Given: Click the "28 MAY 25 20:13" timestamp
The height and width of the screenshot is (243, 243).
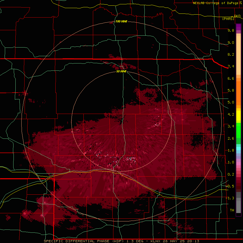Looking at the screenshot, I should click(x=181, y=241).
